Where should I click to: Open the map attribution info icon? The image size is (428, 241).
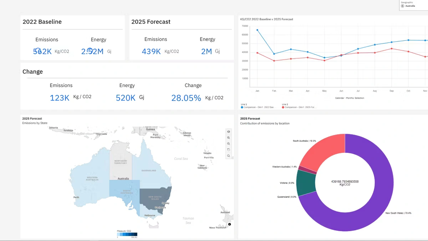coord(229,224)
